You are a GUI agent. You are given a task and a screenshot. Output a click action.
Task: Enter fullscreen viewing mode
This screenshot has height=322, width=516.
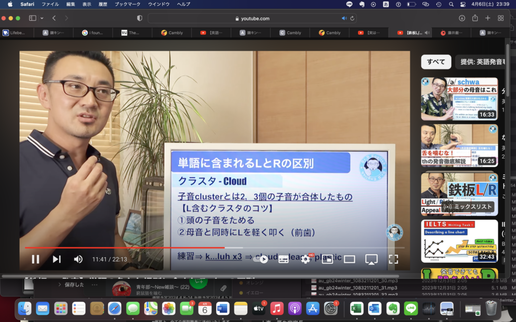394,259
